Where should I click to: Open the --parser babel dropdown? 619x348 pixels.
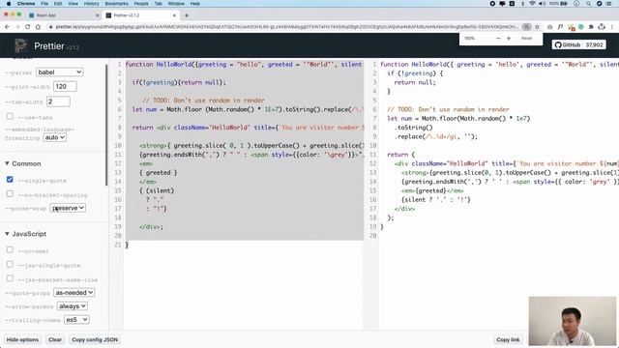(x=59, y=72)
